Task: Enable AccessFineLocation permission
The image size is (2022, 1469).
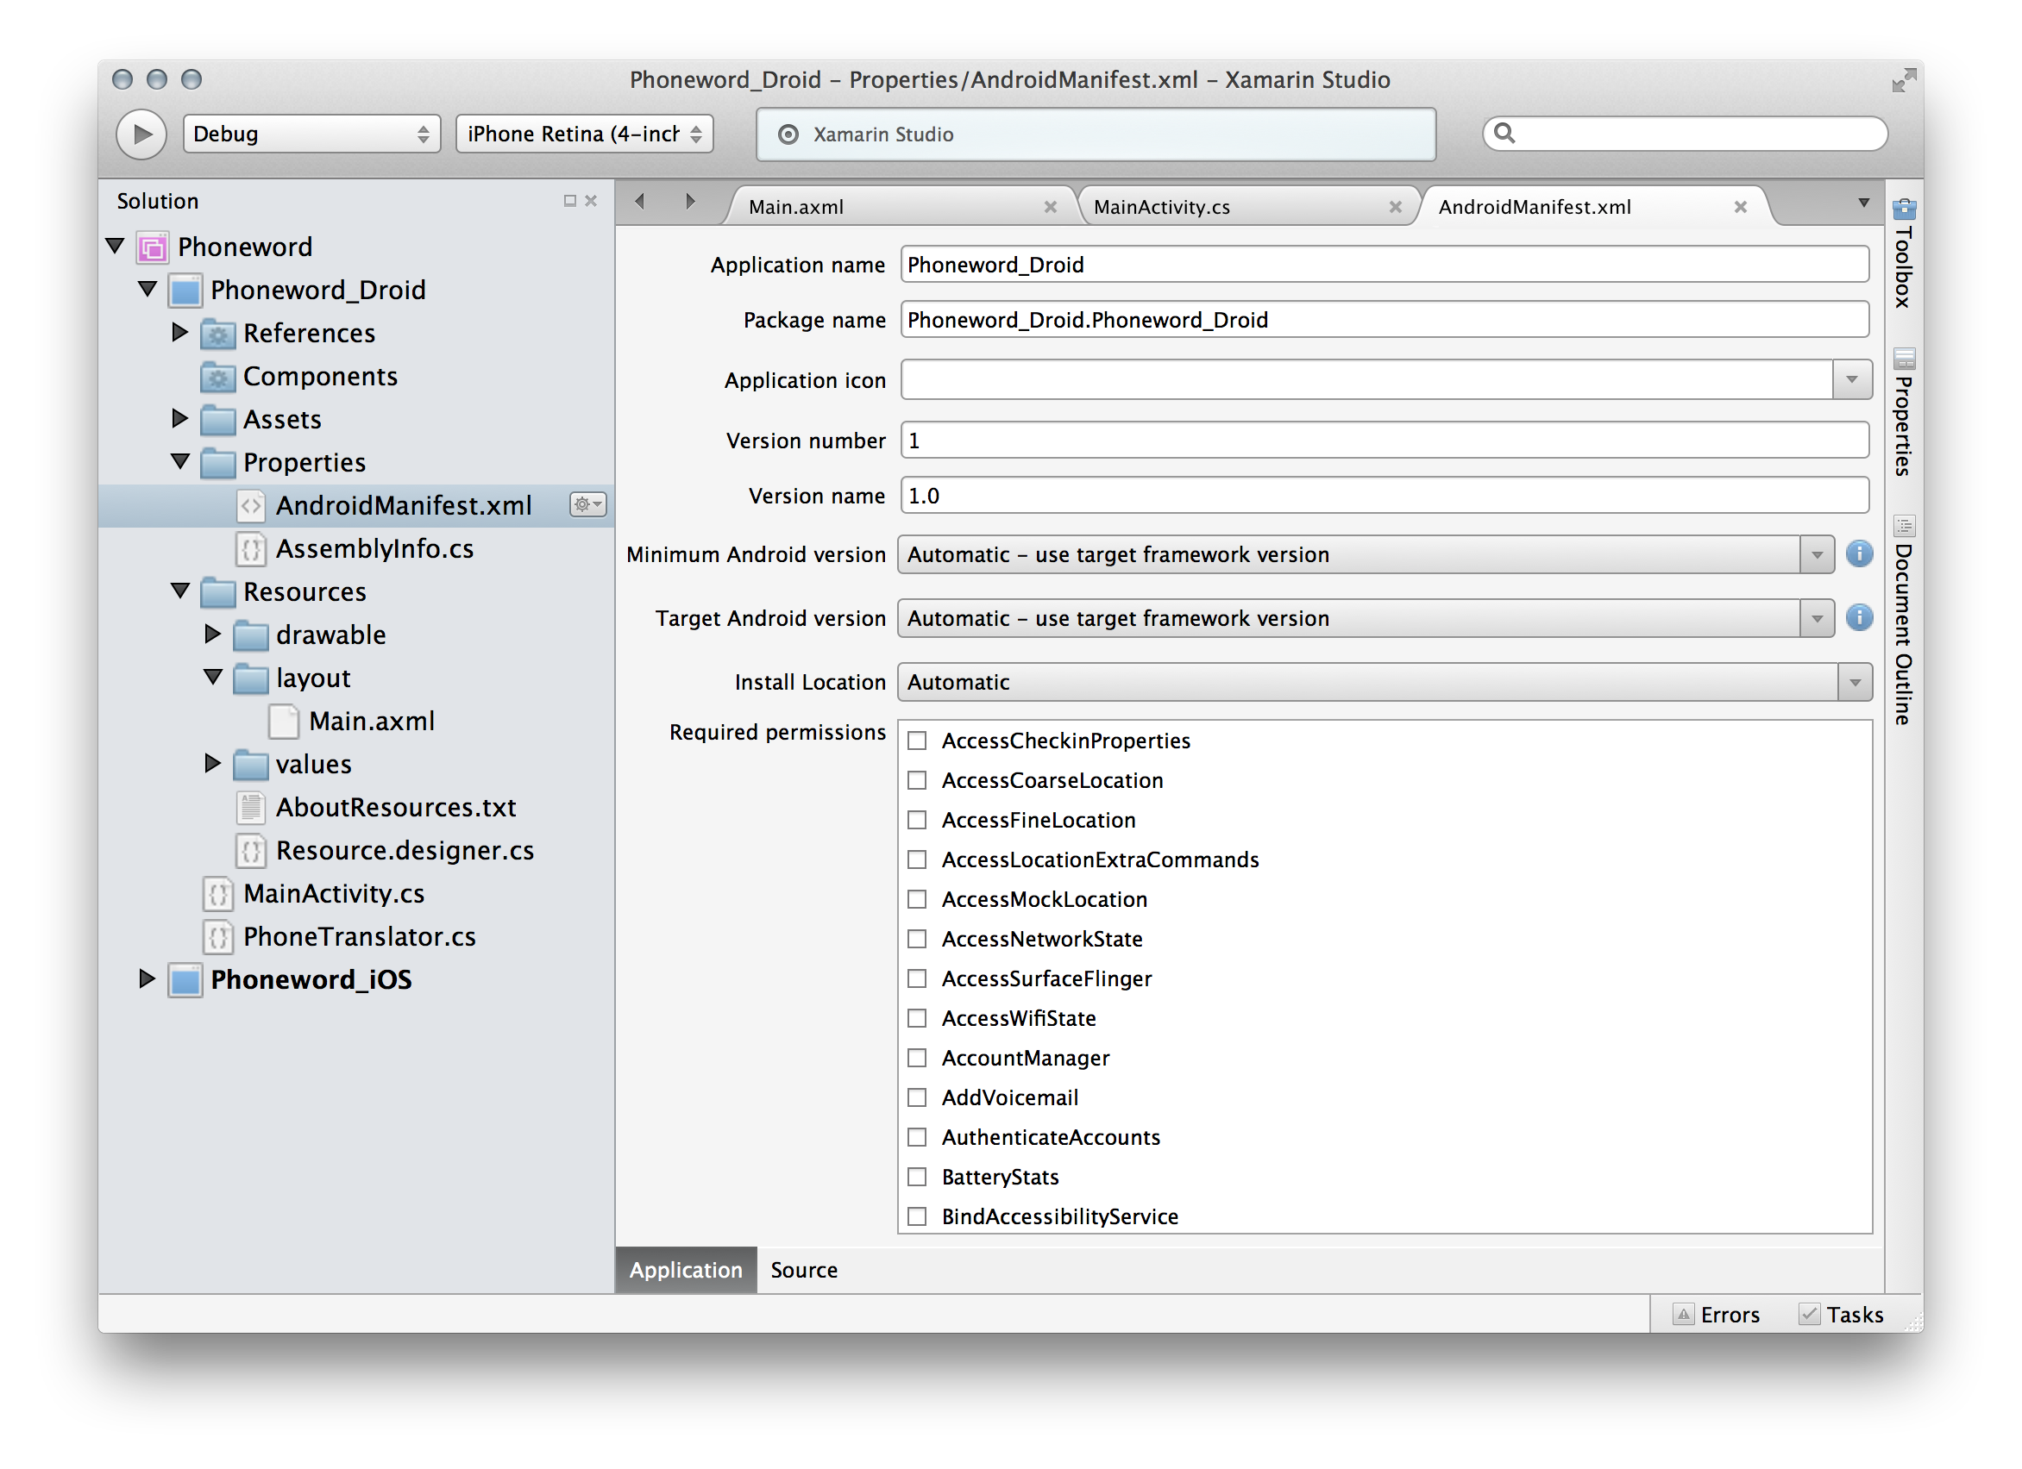Action: click(916, 820)
